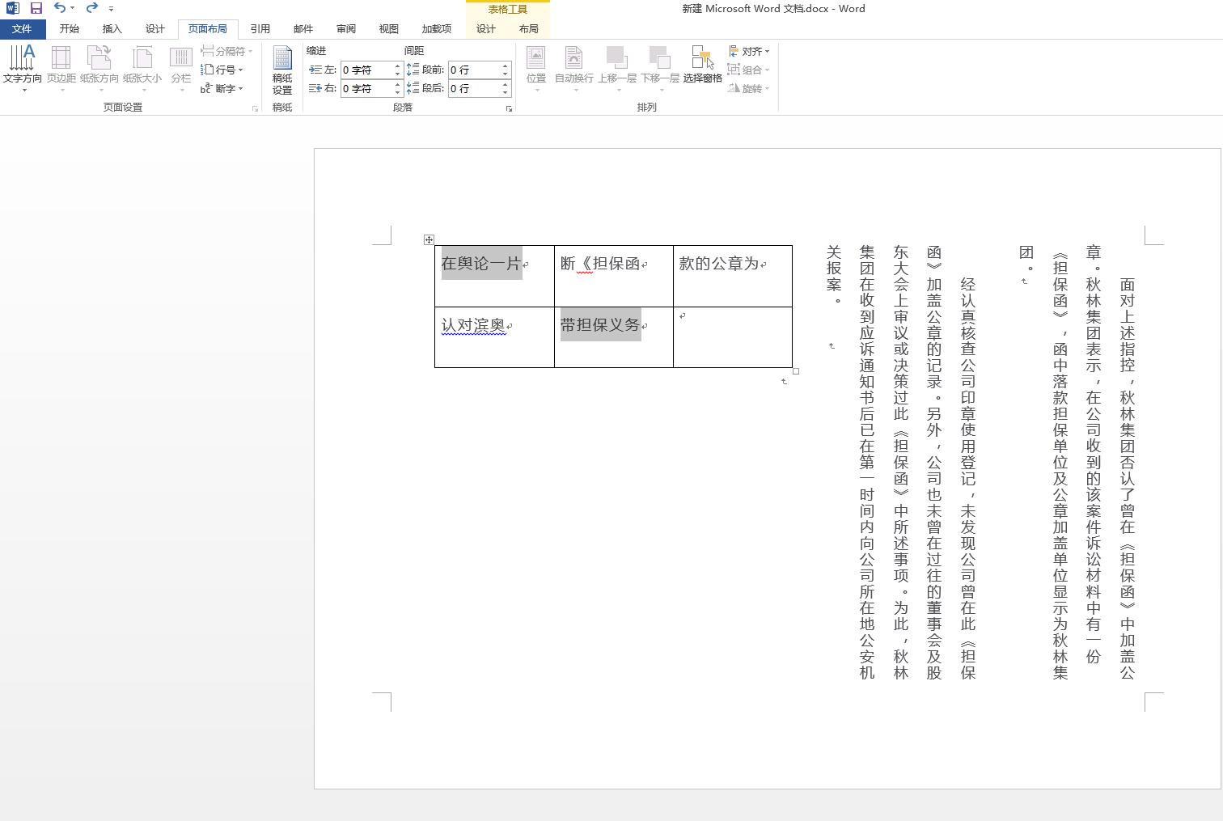Open the 表格工具 布局 tab
Screen dimensions: 1223x821
(x=528, y=29)
